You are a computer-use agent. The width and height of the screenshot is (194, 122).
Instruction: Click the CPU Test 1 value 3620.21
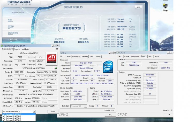coord(122,27)
